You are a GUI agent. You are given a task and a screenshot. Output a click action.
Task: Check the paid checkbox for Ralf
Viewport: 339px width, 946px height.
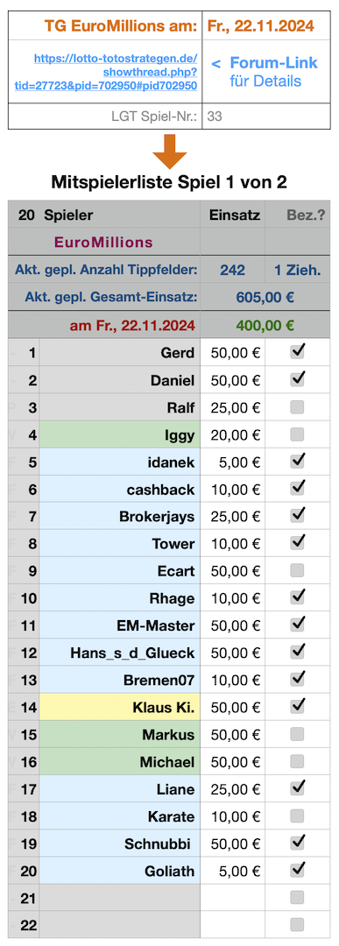(x=297, y=407)
